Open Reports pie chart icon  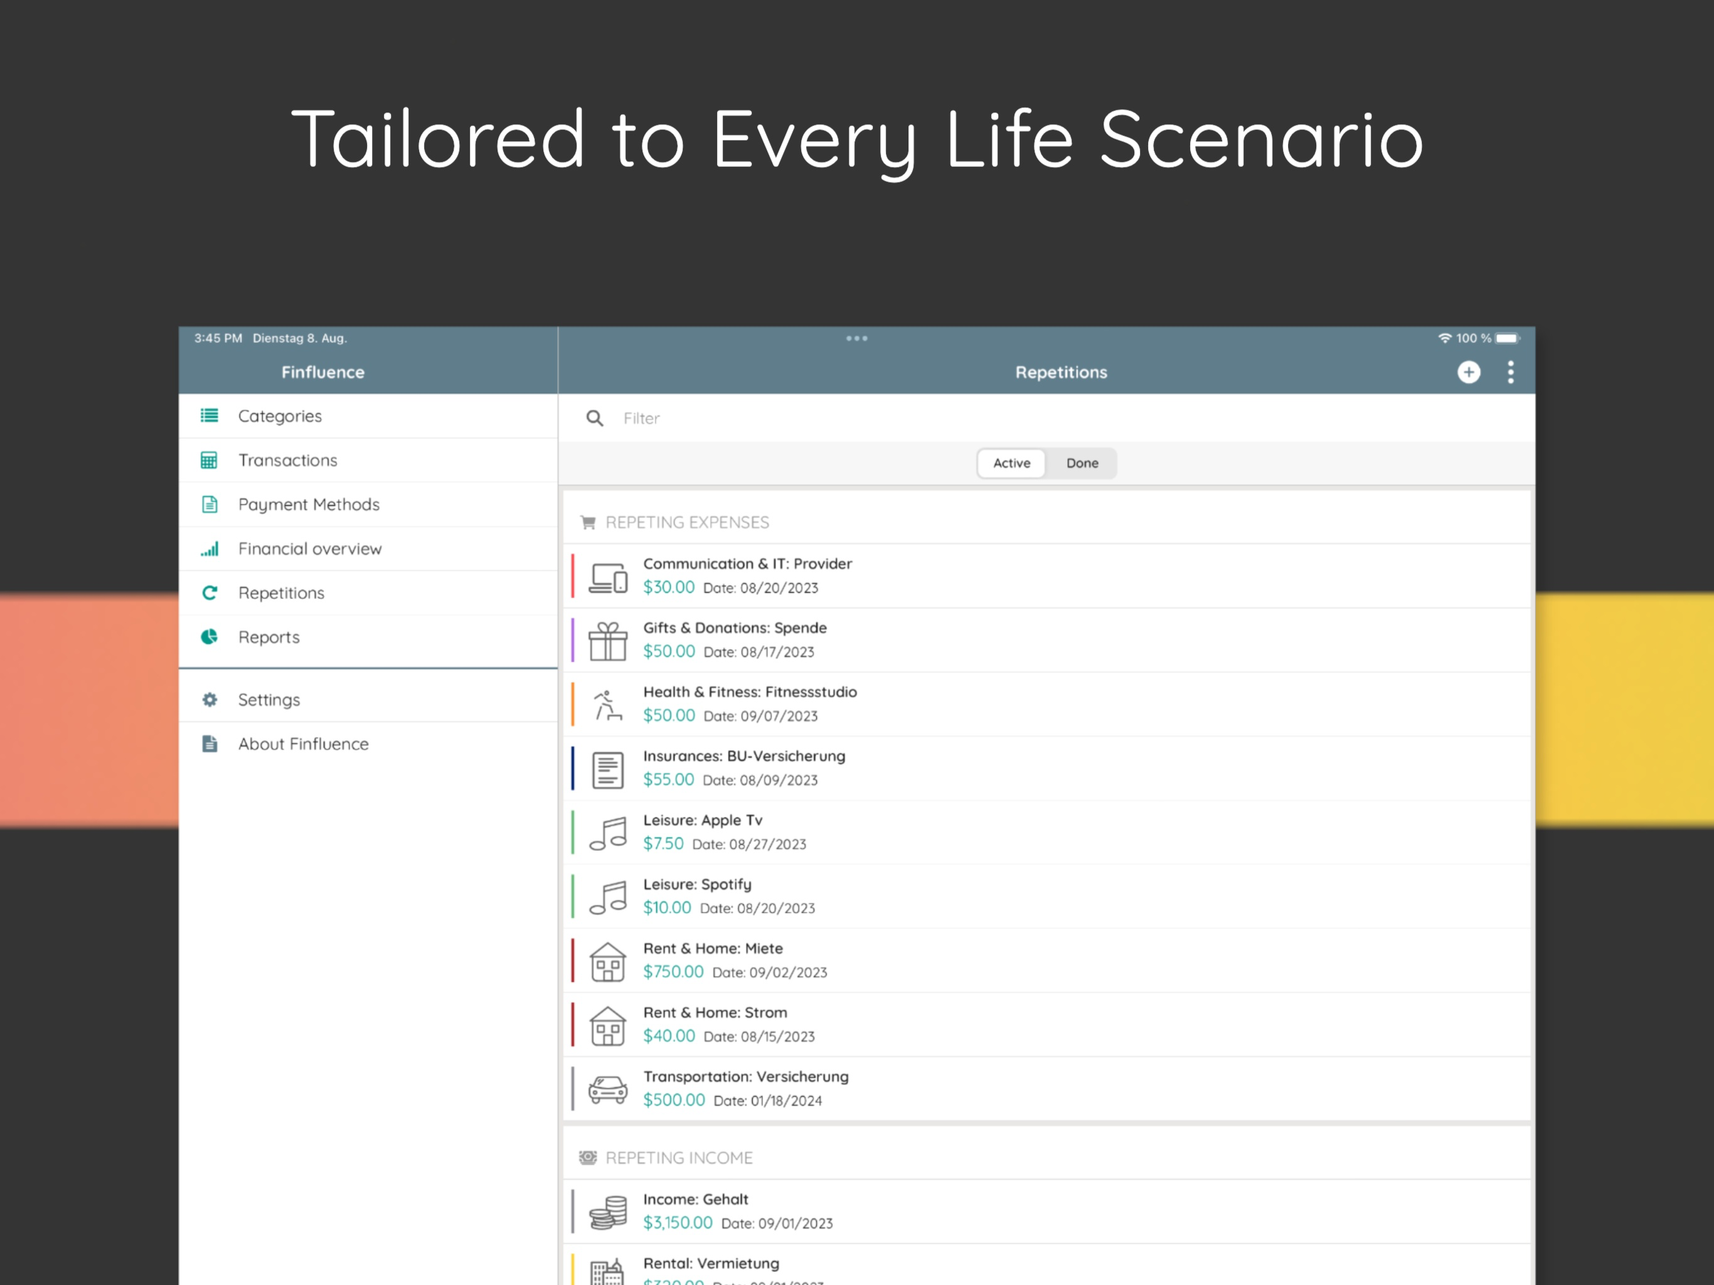(209, 637)
